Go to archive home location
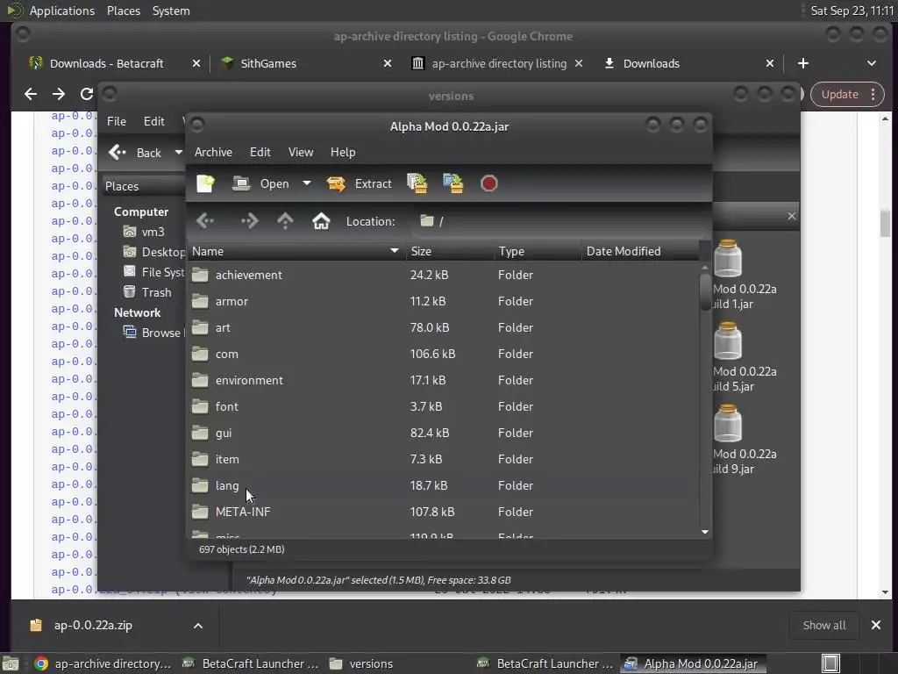The height and width of the screenshot is (674, 898). tap(321, 221)
